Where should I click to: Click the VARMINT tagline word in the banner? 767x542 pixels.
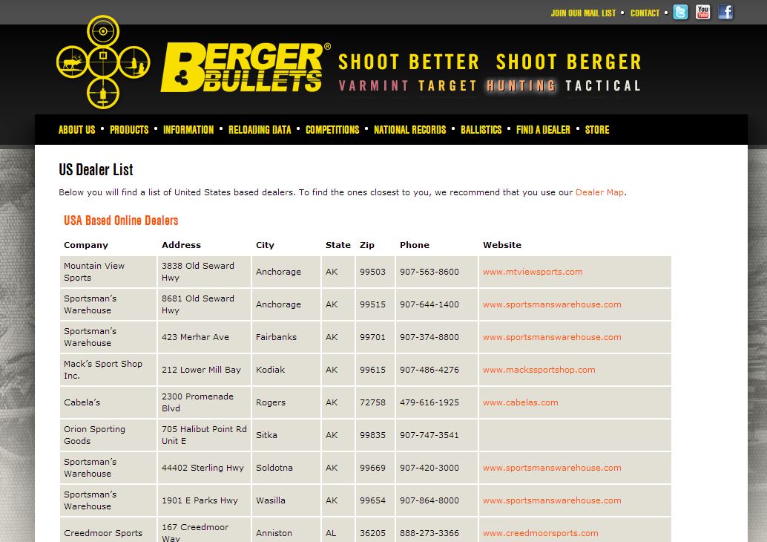click(x=374, y=85)
